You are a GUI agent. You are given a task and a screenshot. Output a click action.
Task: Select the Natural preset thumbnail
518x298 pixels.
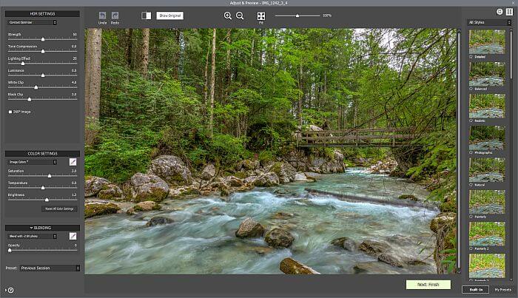point(487,170)
